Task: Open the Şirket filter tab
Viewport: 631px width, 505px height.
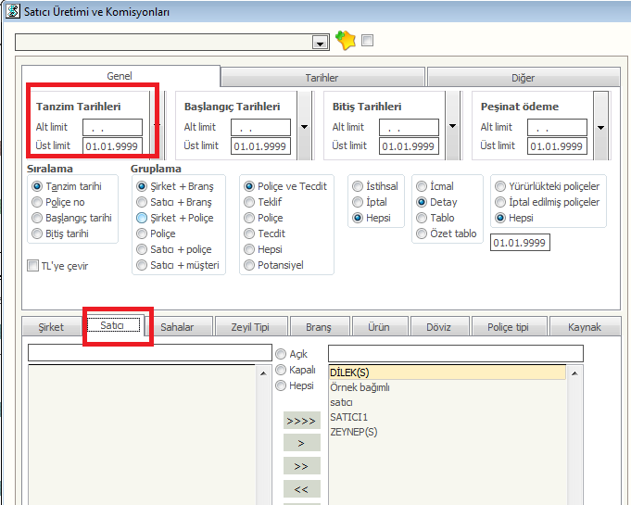Action: pos(51,327)
